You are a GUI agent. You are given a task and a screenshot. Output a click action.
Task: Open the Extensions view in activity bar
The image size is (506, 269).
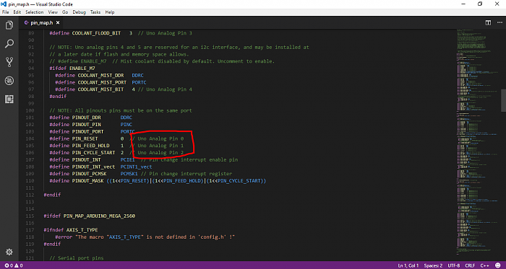9,100
